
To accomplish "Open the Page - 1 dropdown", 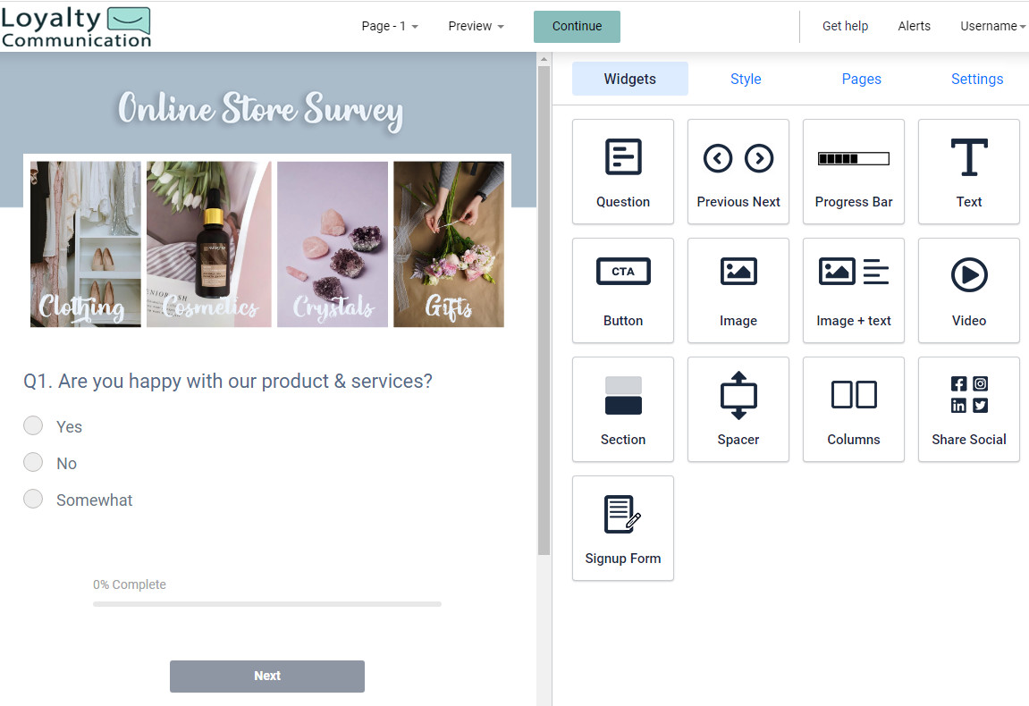I will coord(389,26).
